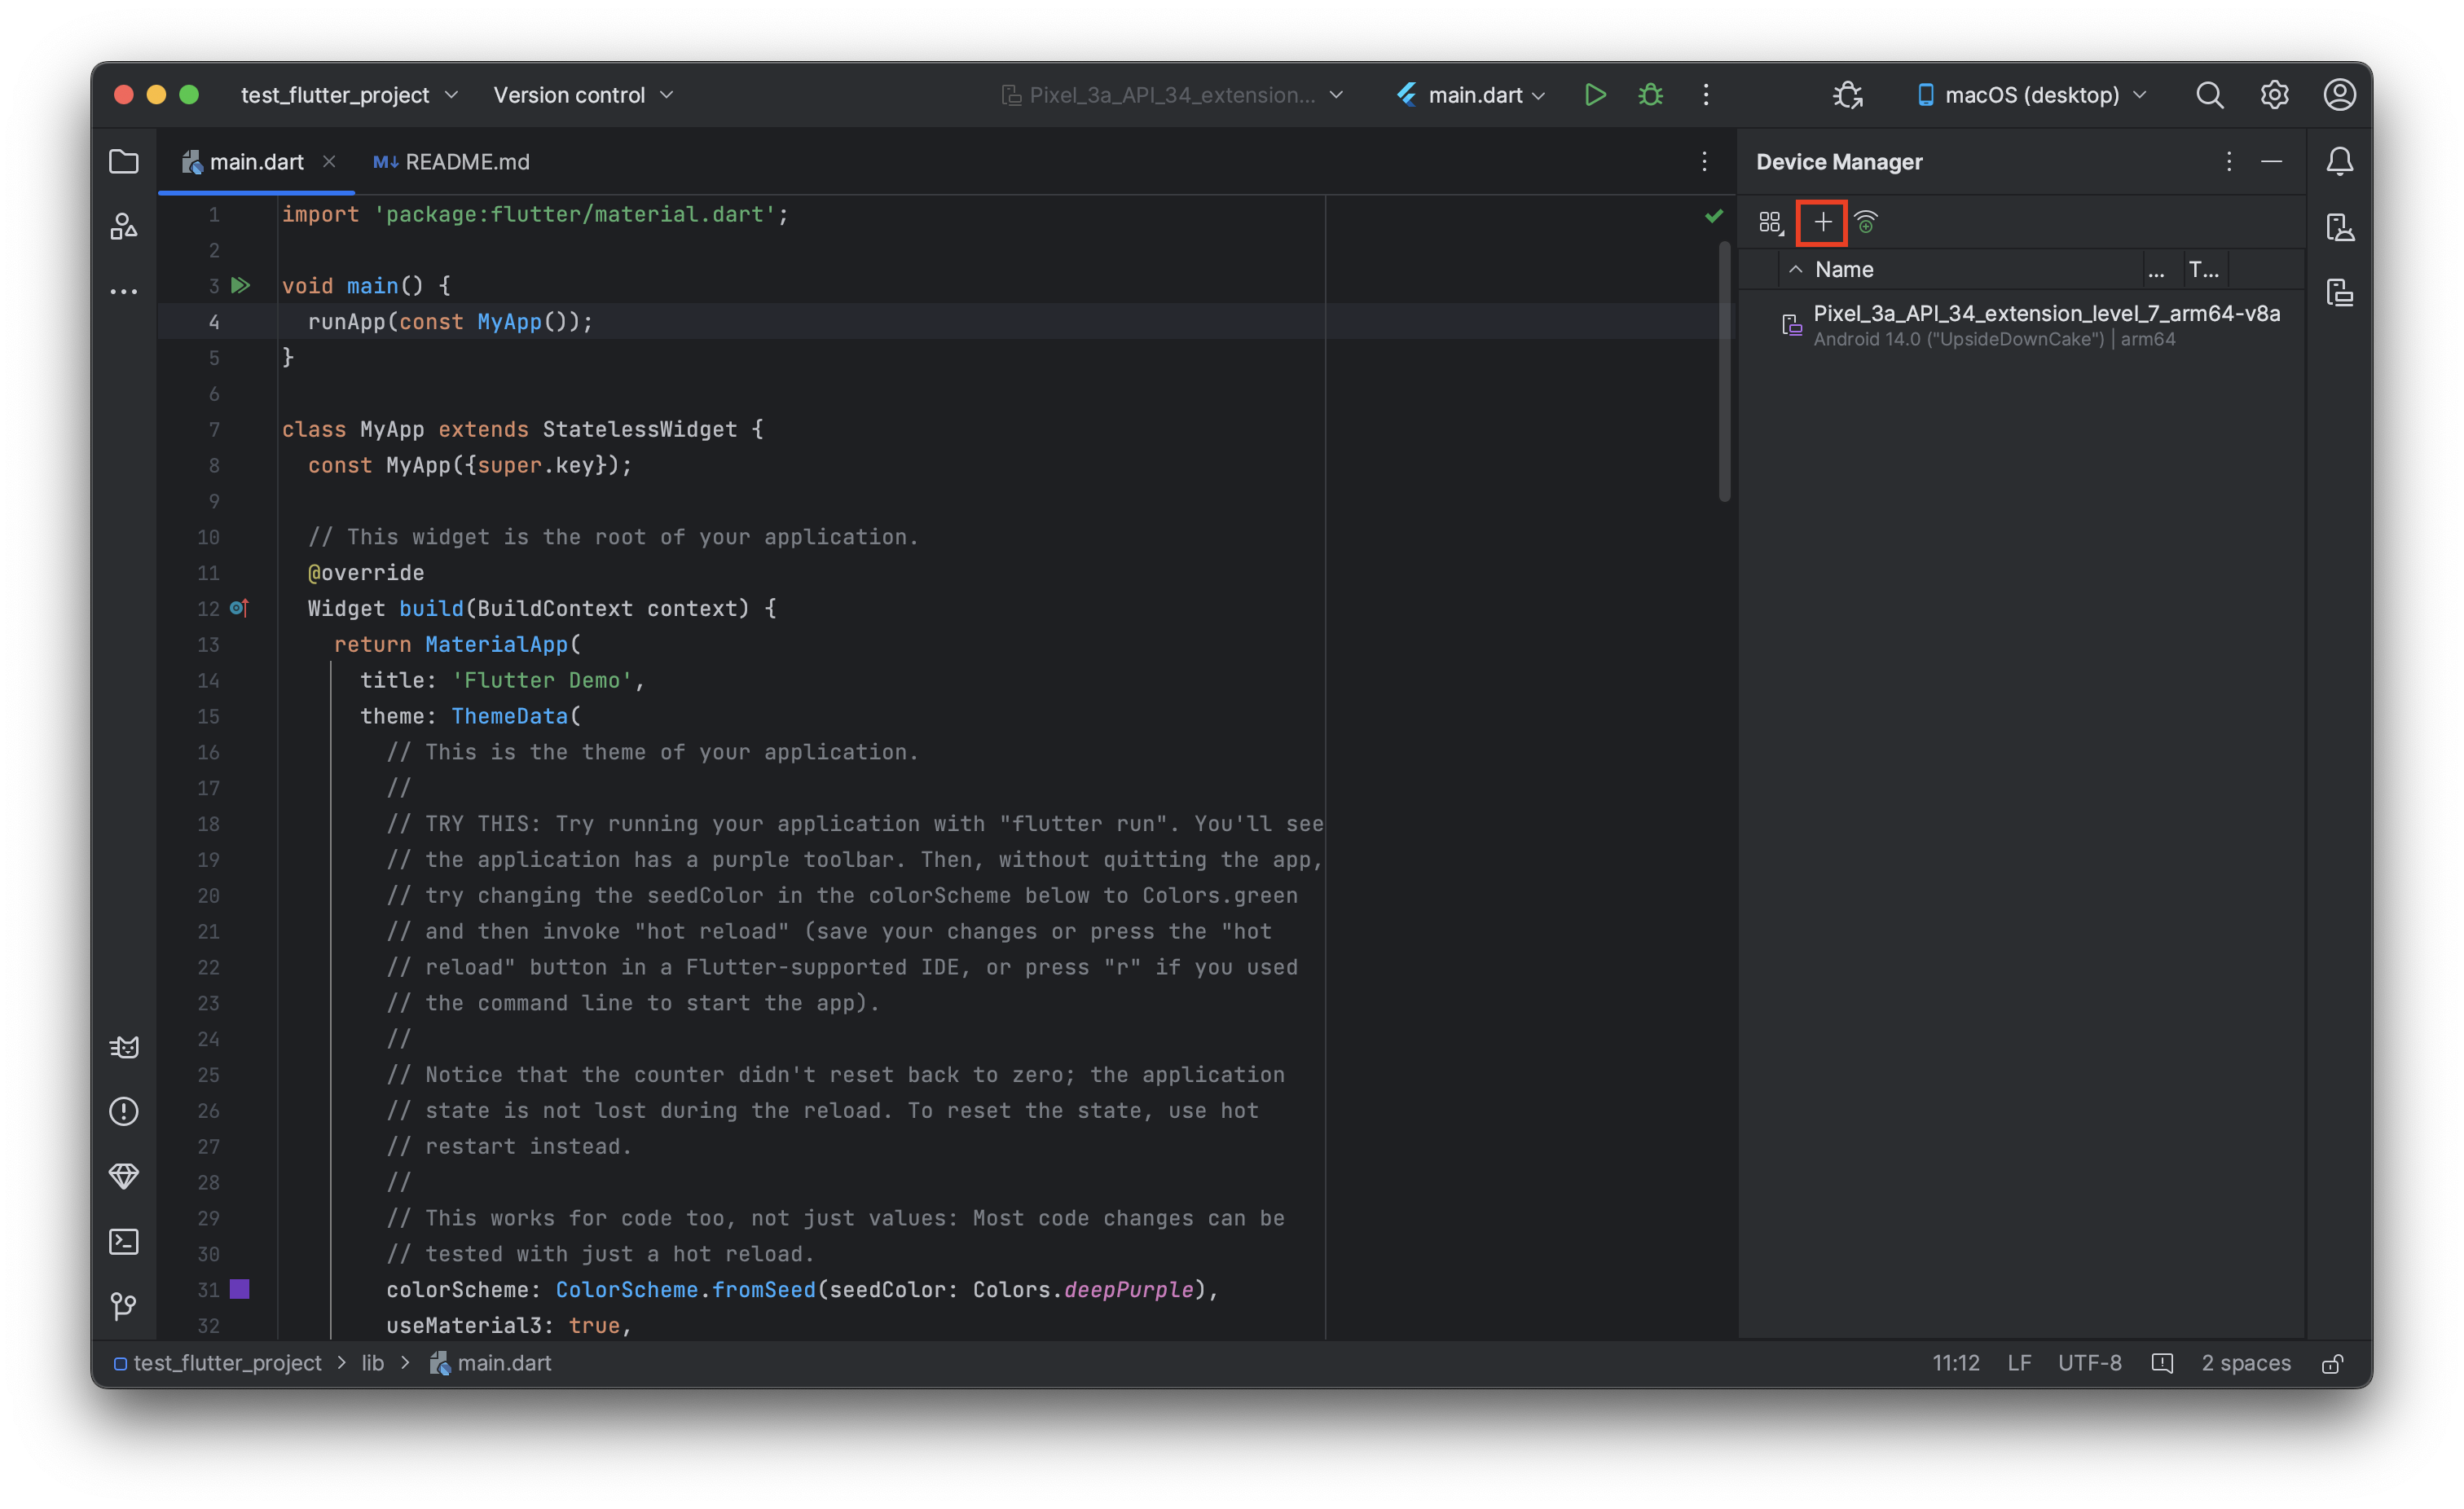Show the Notifications panel
Viewport: 2464px width, 1509px height.
[x=2339, y=162]
